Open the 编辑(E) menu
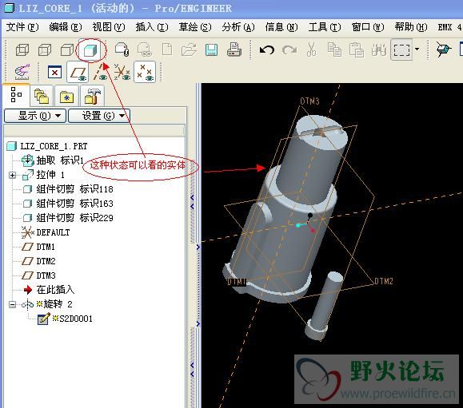 66,27
